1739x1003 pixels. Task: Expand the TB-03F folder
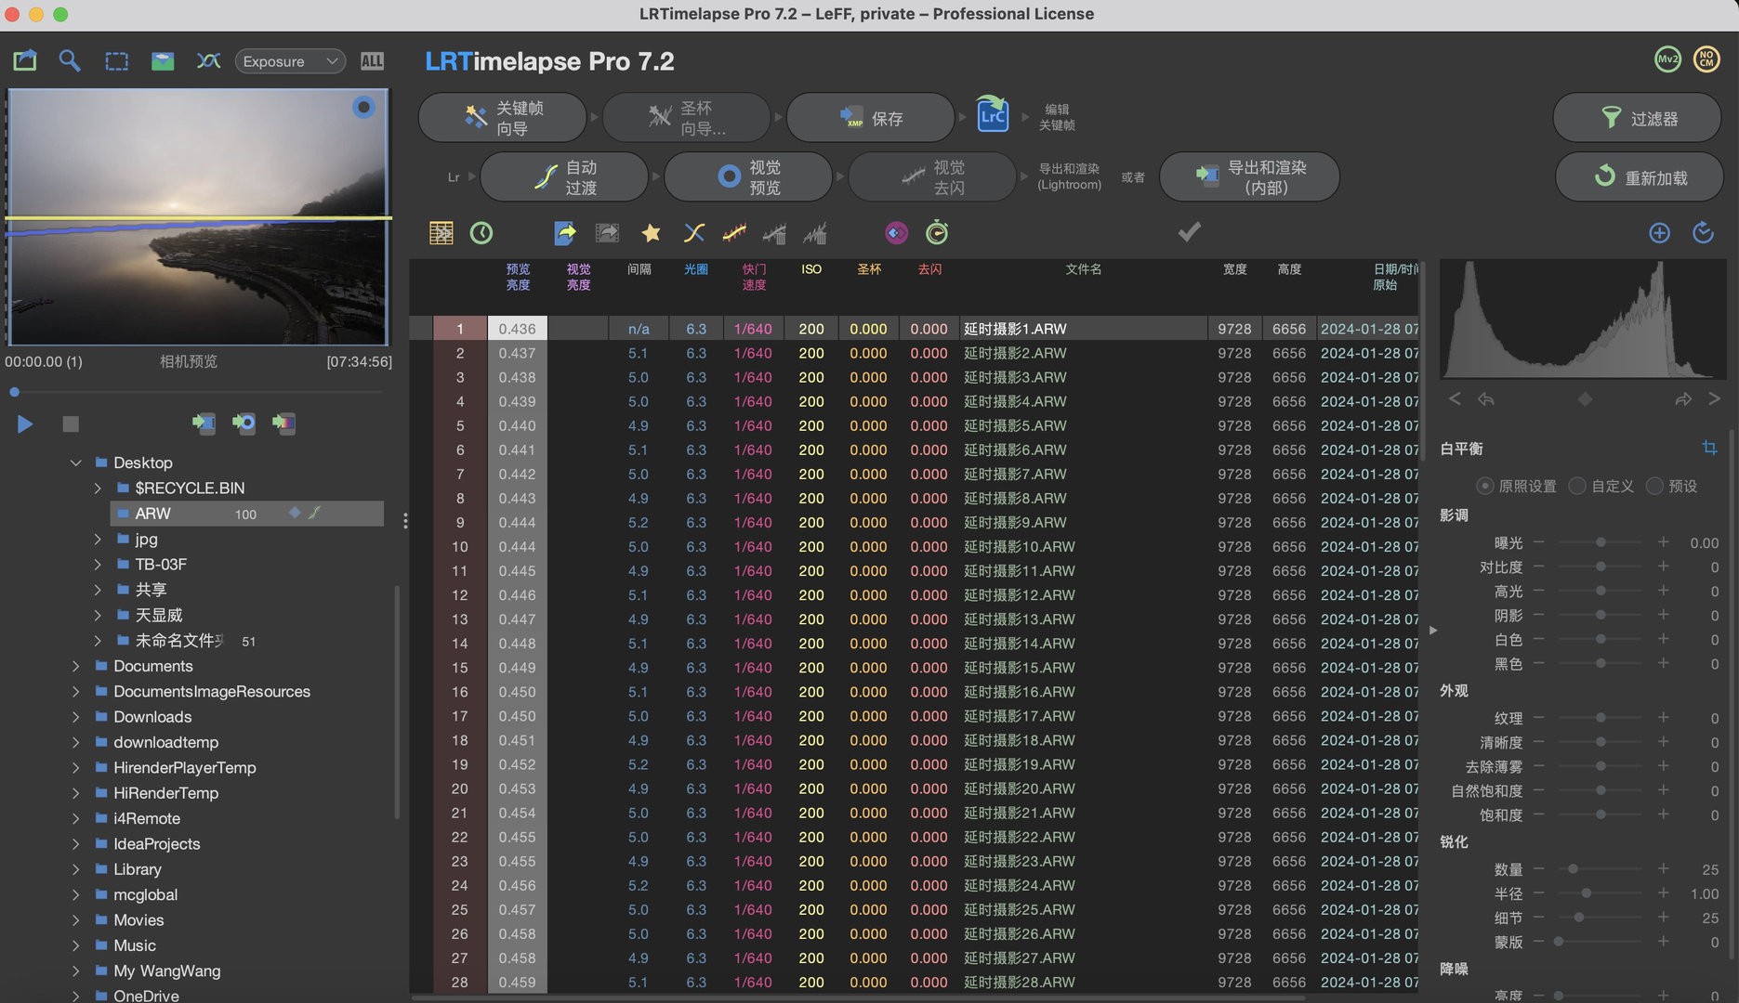[98, 564]
